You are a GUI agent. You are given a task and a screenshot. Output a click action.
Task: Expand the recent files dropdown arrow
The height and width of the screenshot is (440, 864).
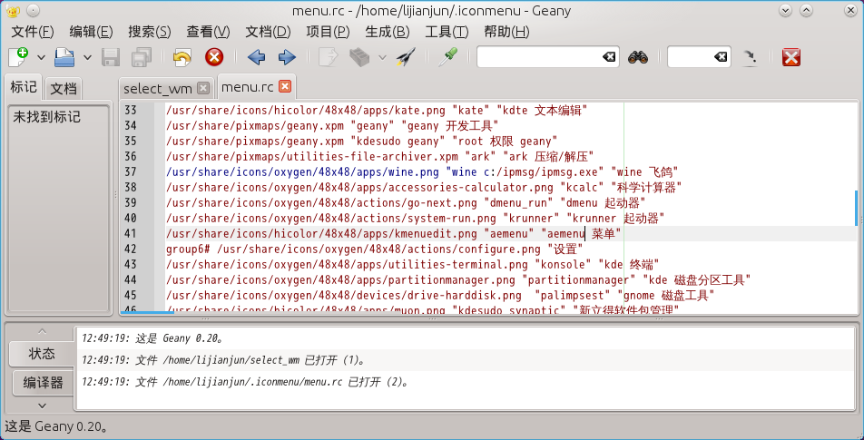(x=87, y=57)
